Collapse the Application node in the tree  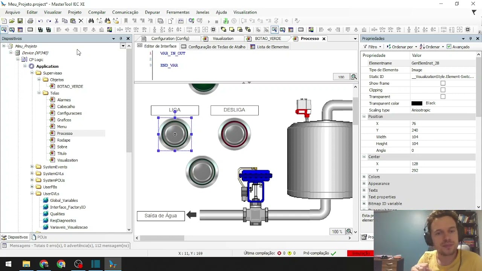point(25,66)
